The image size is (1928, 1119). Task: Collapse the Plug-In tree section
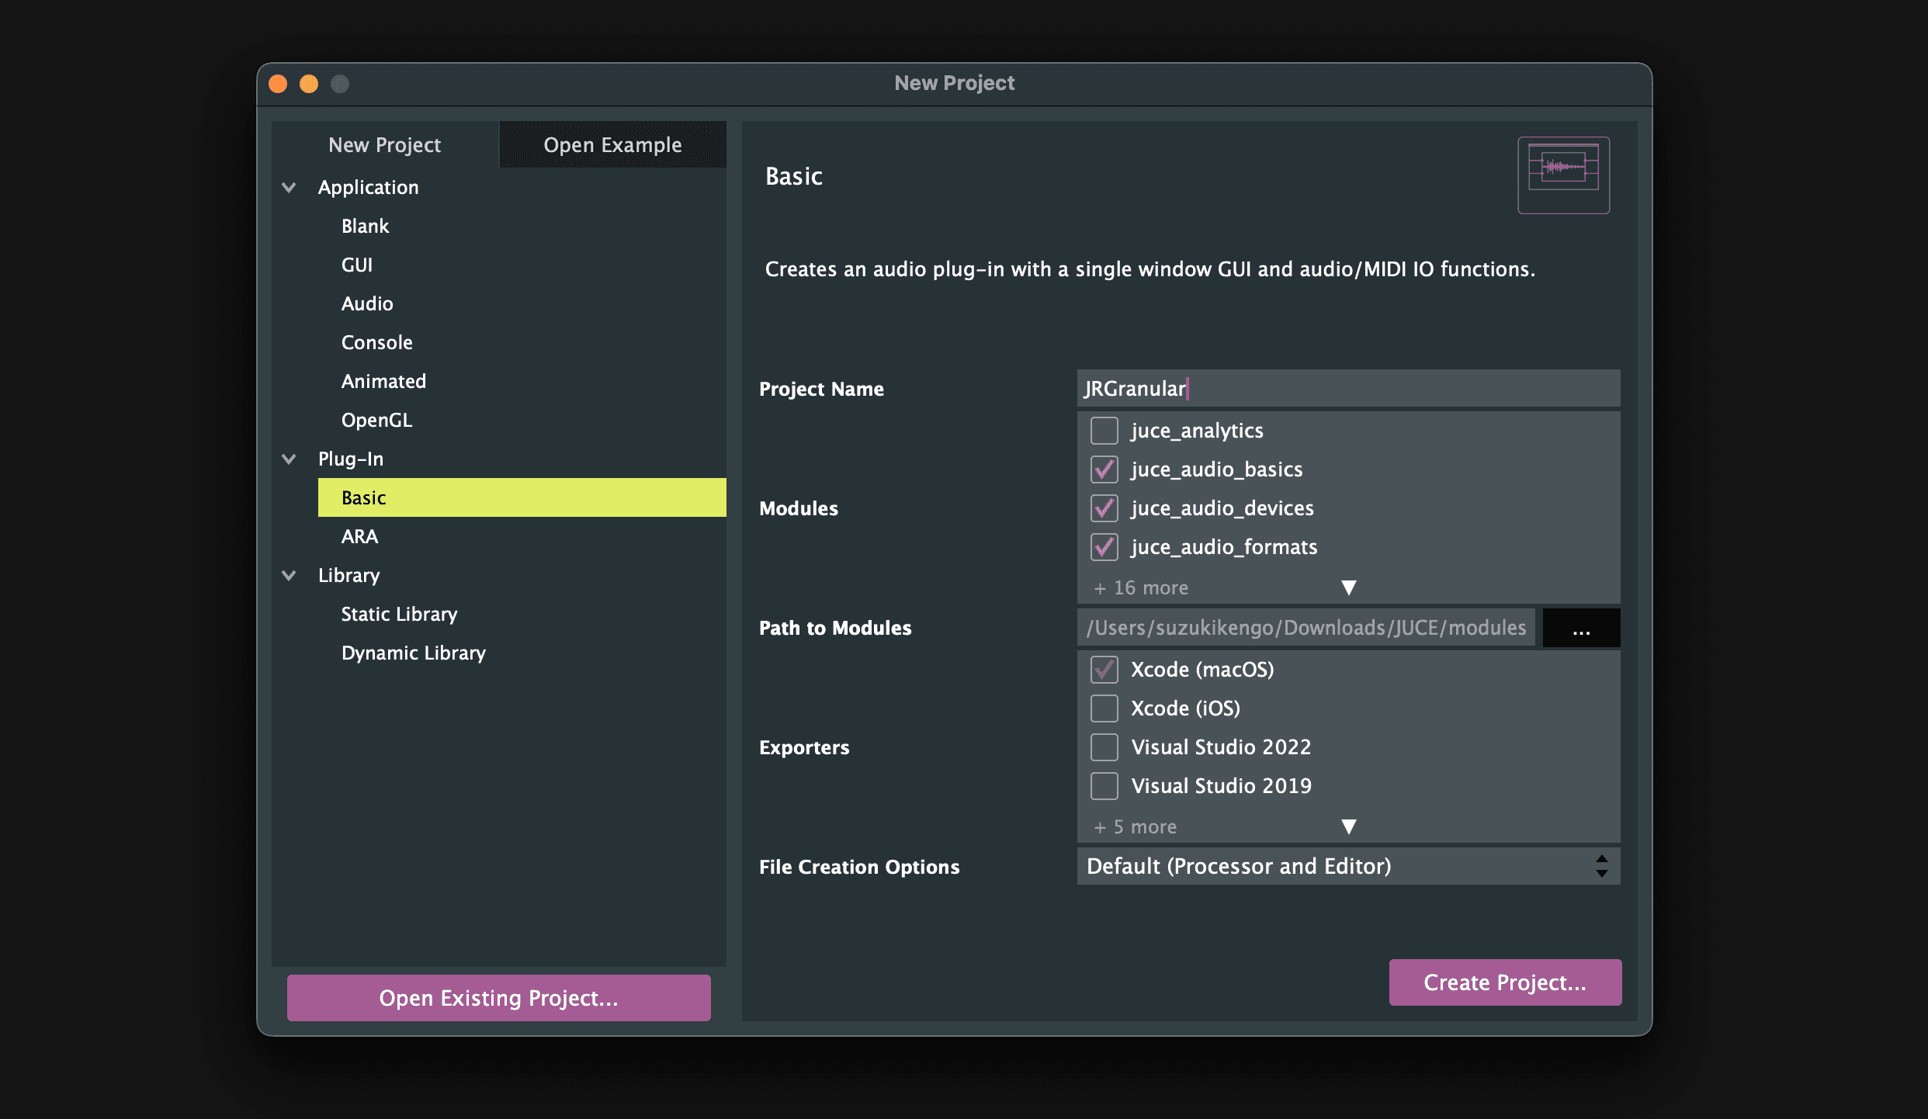tap(289, 459)
